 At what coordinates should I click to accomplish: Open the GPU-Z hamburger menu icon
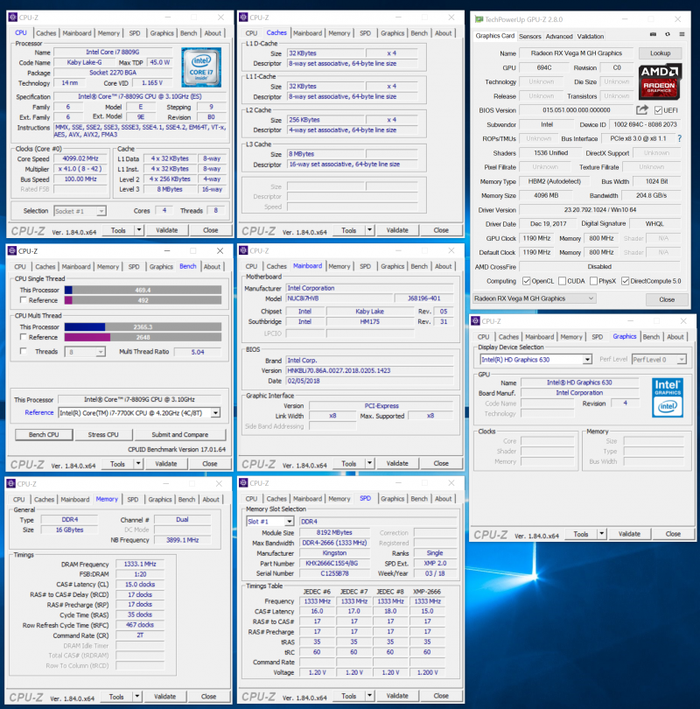point(682,34)
